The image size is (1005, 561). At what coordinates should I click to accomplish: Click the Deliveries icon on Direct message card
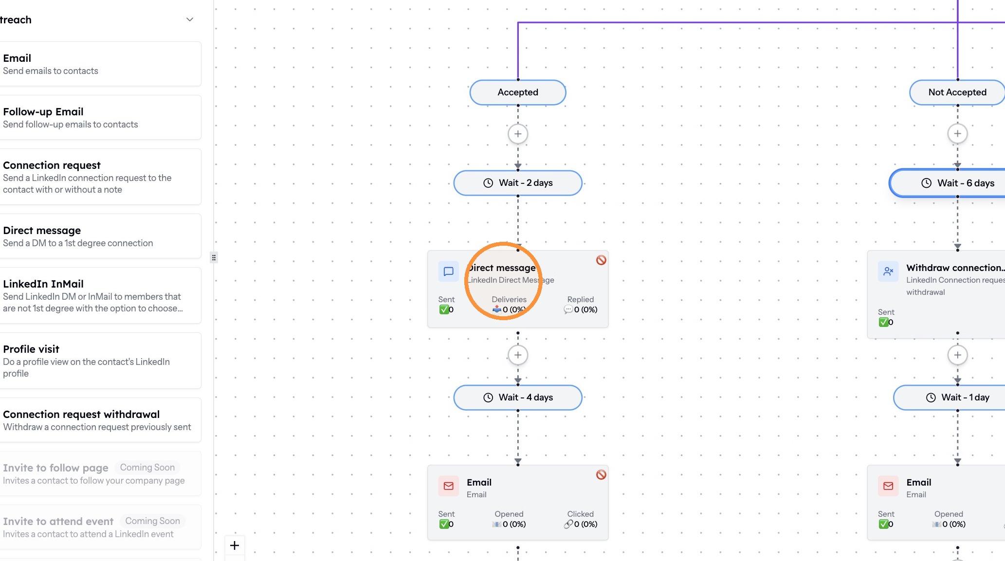pyautogui.click(x=497, y=309)
